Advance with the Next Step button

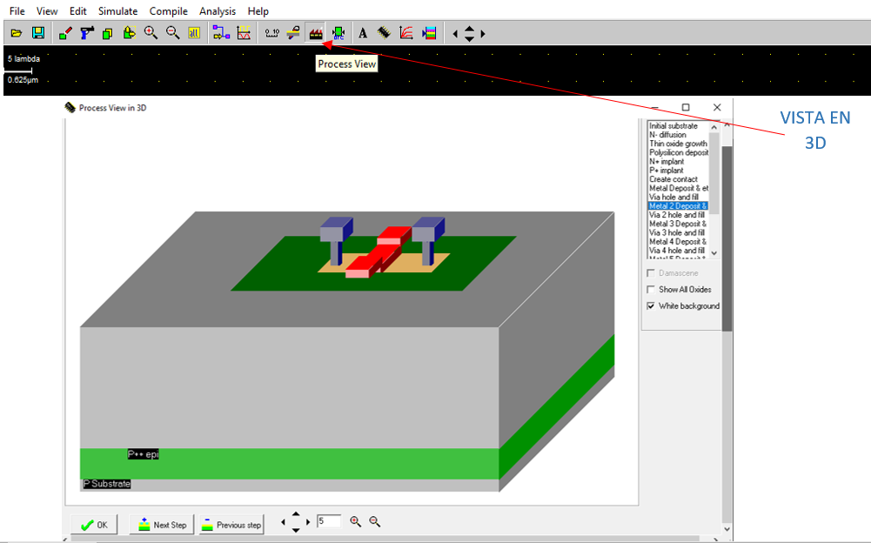point(162,525)
